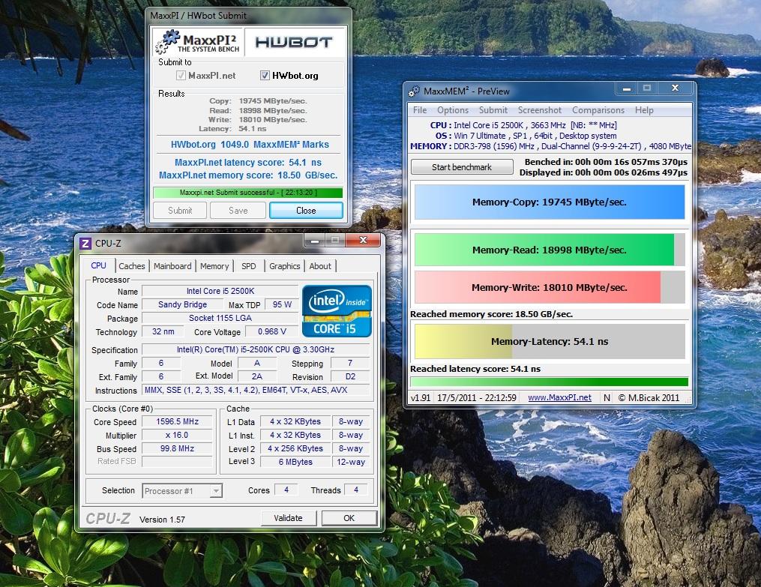Image resolution: width=761 pixels, height=587 pixels.
Task: Switch to the Caches tab in CPU-Z
Action: 131,266
